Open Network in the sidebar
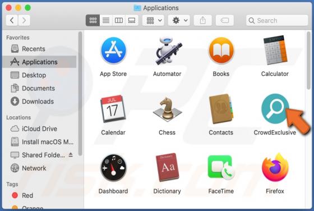The height and width of the screenshot is (211, 314). click(39, 168)
